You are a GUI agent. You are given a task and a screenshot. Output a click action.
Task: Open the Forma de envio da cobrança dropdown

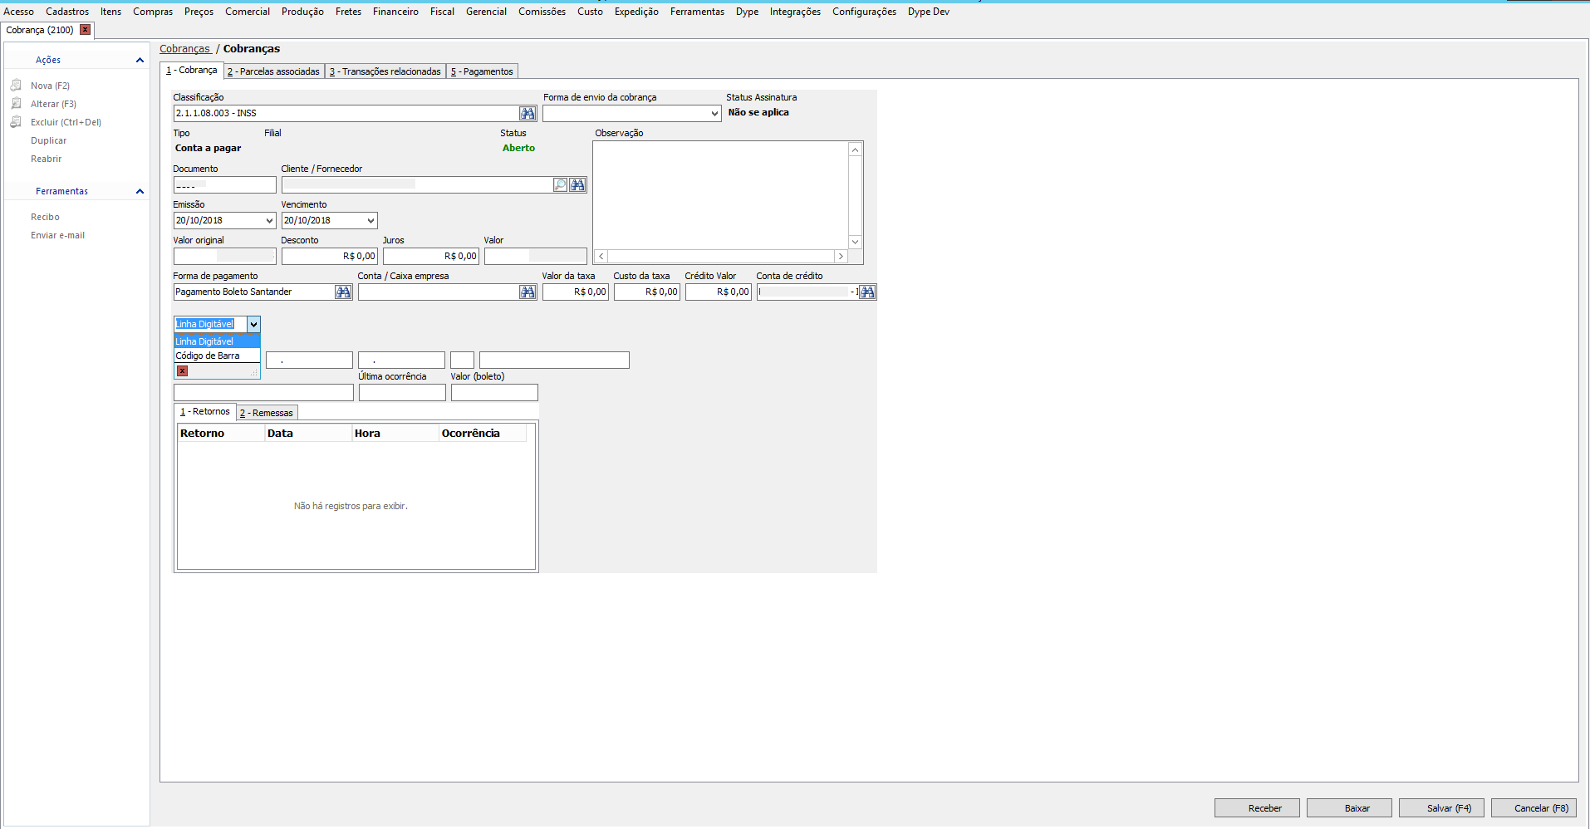(714, 114)
